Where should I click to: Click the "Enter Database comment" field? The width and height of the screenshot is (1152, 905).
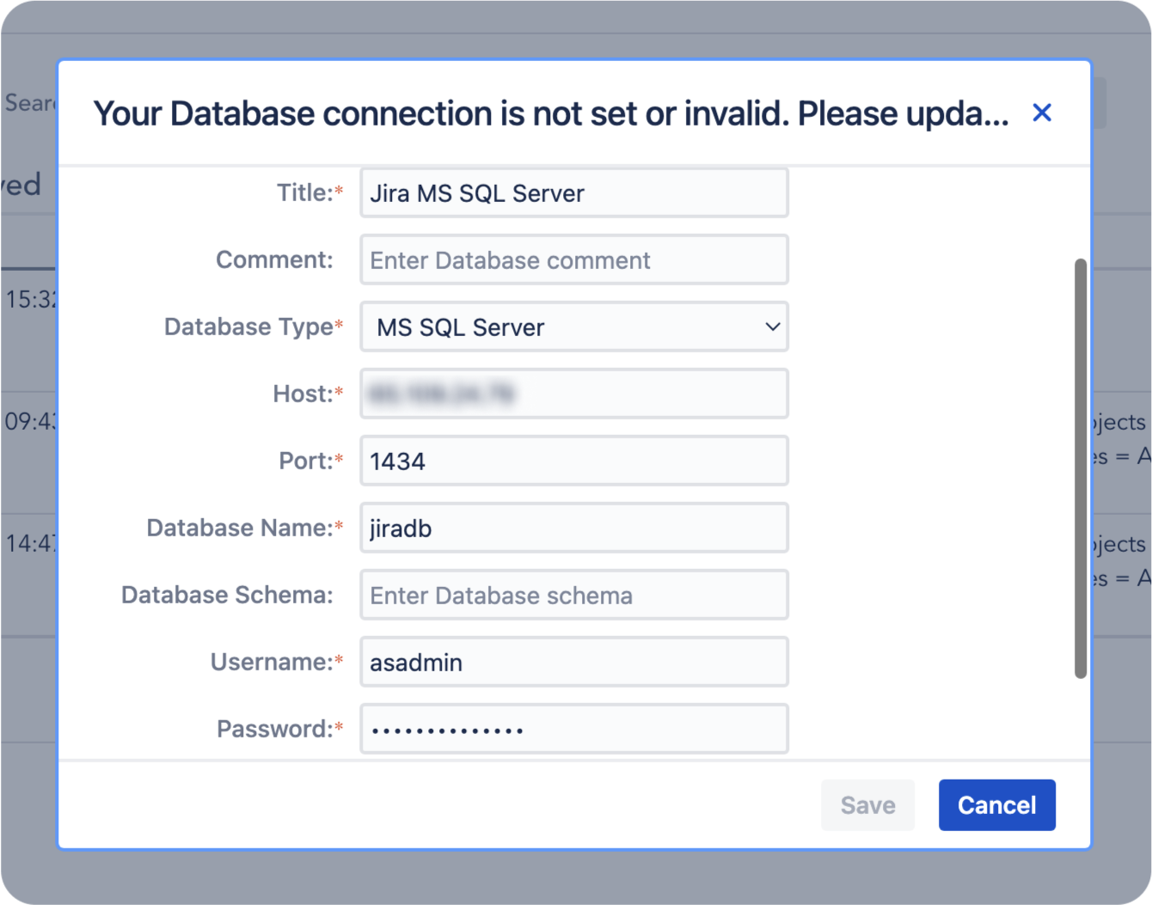tap(574, 260)
